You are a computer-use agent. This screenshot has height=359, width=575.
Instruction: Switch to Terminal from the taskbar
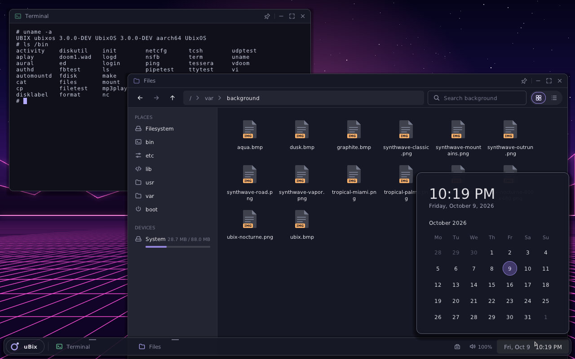[x=93, y=346]
